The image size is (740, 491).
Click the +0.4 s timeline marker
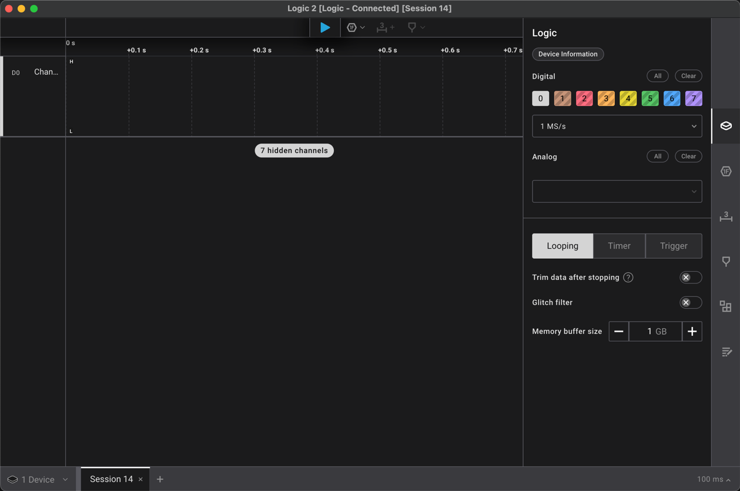324,51
